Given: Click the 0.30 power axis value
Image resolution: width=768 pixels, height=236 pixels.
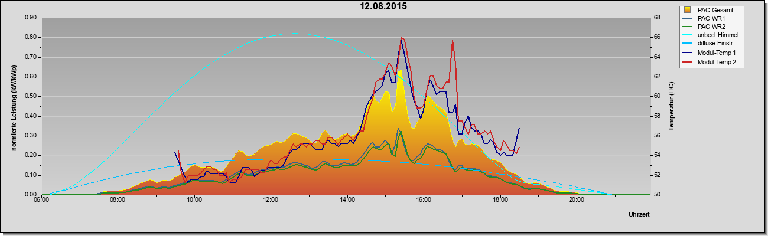Looking at the screenshot, I should [x=31, y=136].
